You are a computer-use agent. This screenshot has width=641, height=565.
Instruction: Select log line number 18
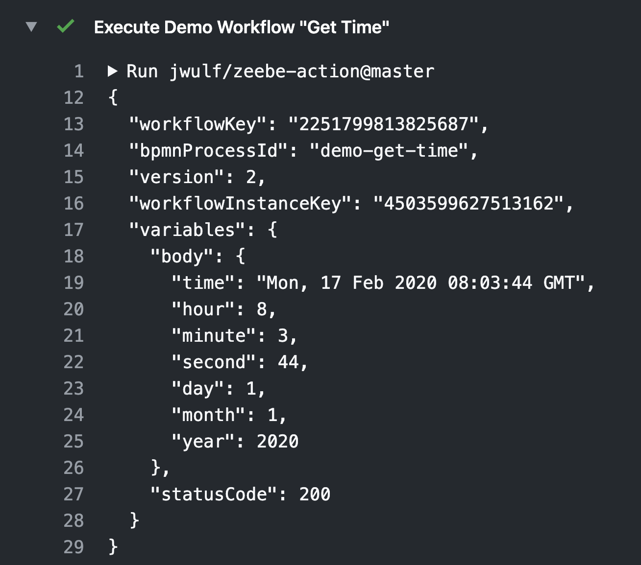(74, 257)
